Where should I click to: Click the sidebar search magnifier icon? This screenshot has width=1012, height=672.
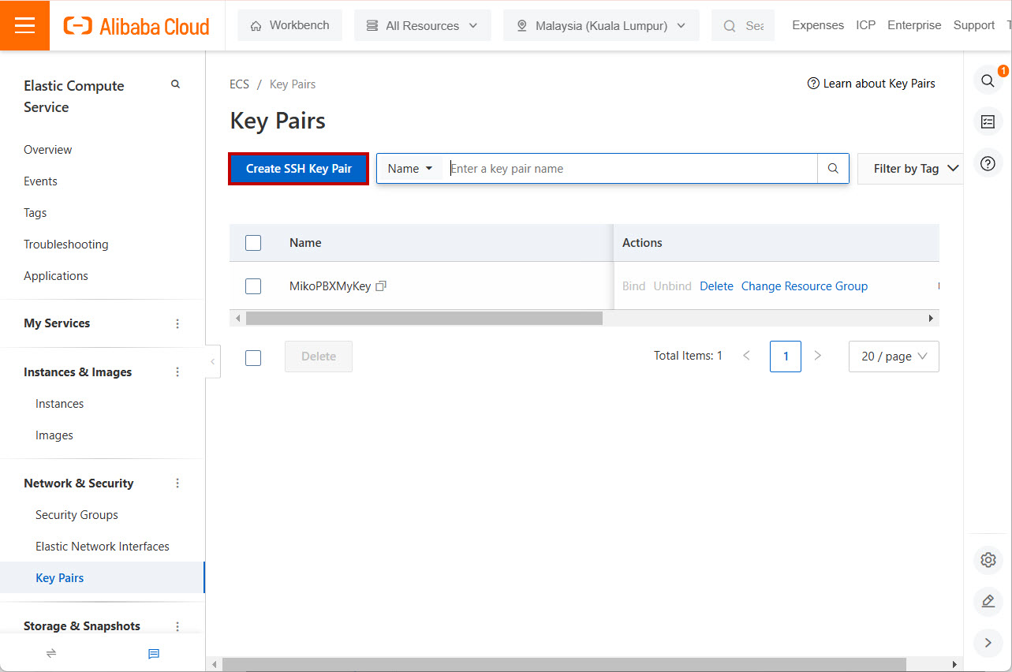(x=175, y=84)
